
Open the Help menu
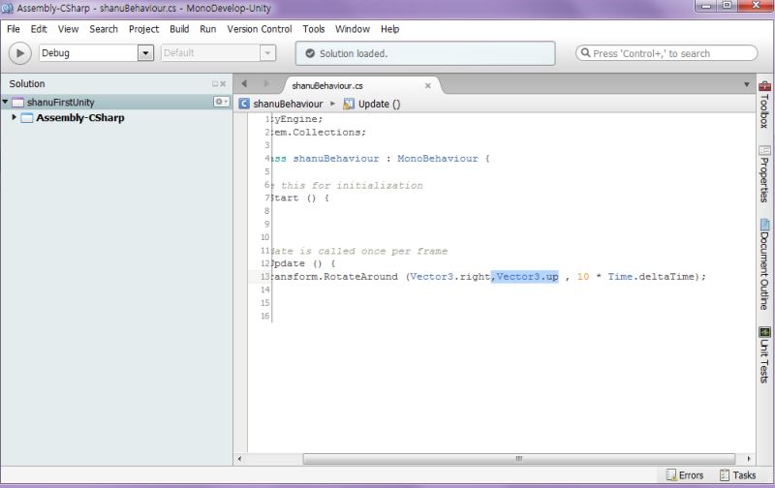(x=390, y=29)
